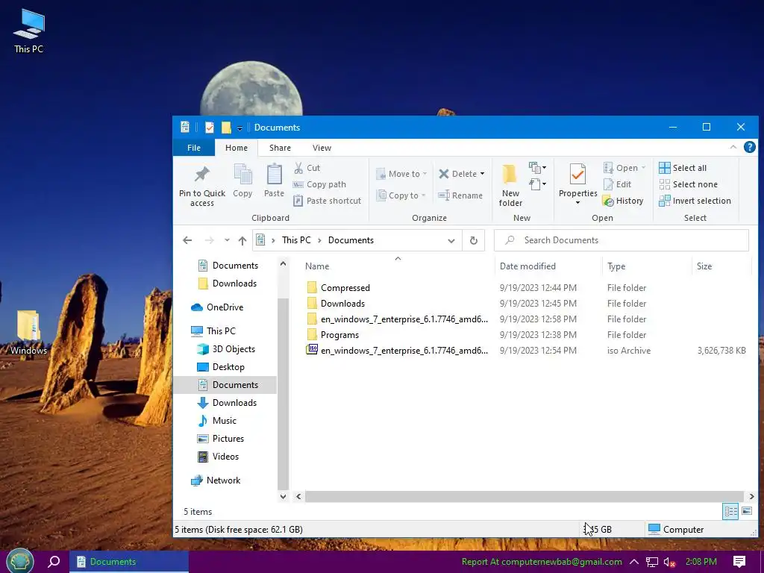
Task: Open Properties checkmark icon
Action: [578, 175]
